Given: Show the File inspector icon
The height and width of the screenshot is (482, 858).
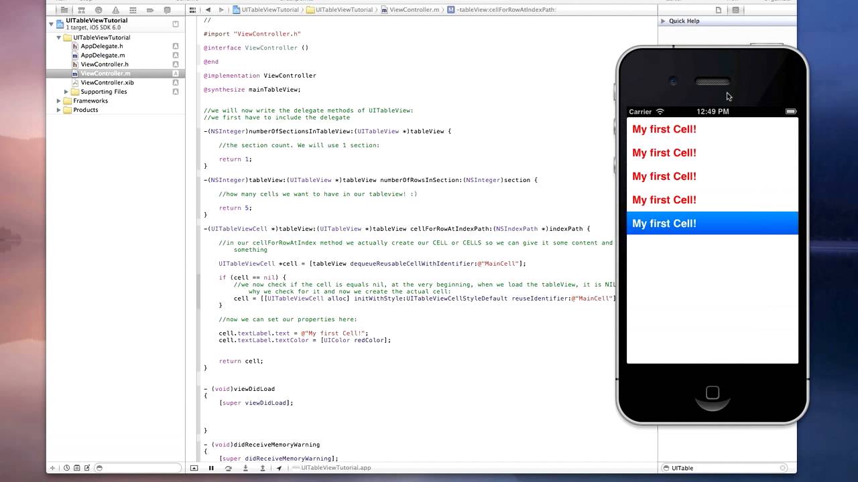Looking at the screenshot, I should [719, 10].
